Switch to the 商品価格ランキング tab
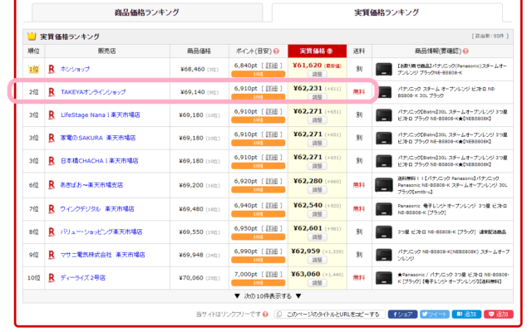Screen dimensions: 532x332 (147, 12)
